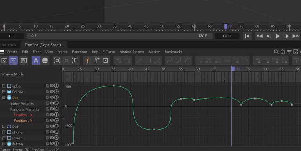Apply Ease In curve icon
Screen dimensions: 301x151
pyautogui.click(x=178, y=60)
